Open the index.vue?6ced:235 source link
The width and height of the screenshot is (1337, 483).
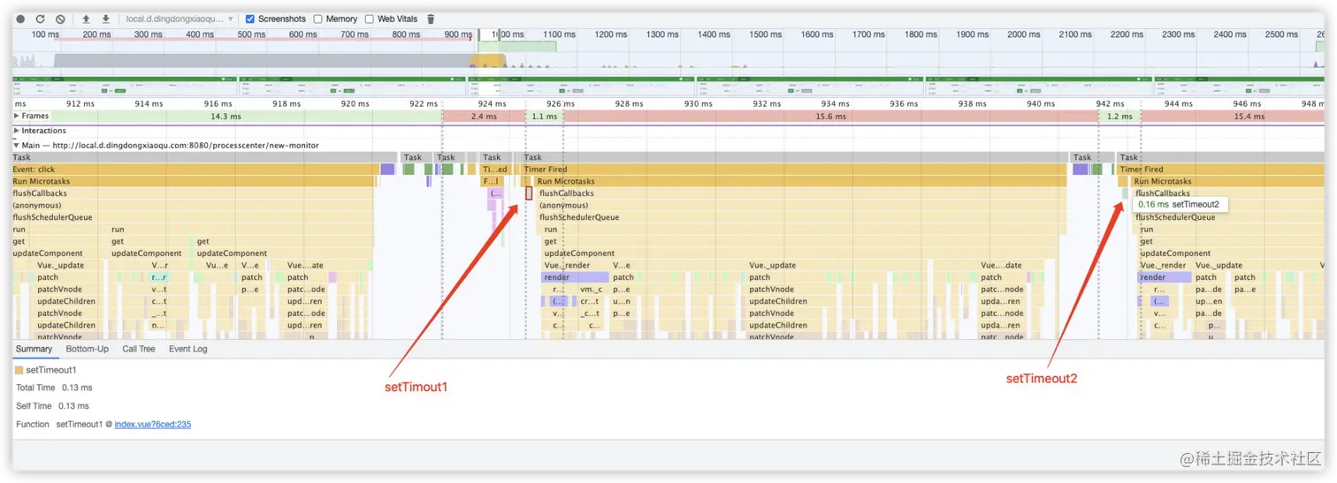pos(153,425)
